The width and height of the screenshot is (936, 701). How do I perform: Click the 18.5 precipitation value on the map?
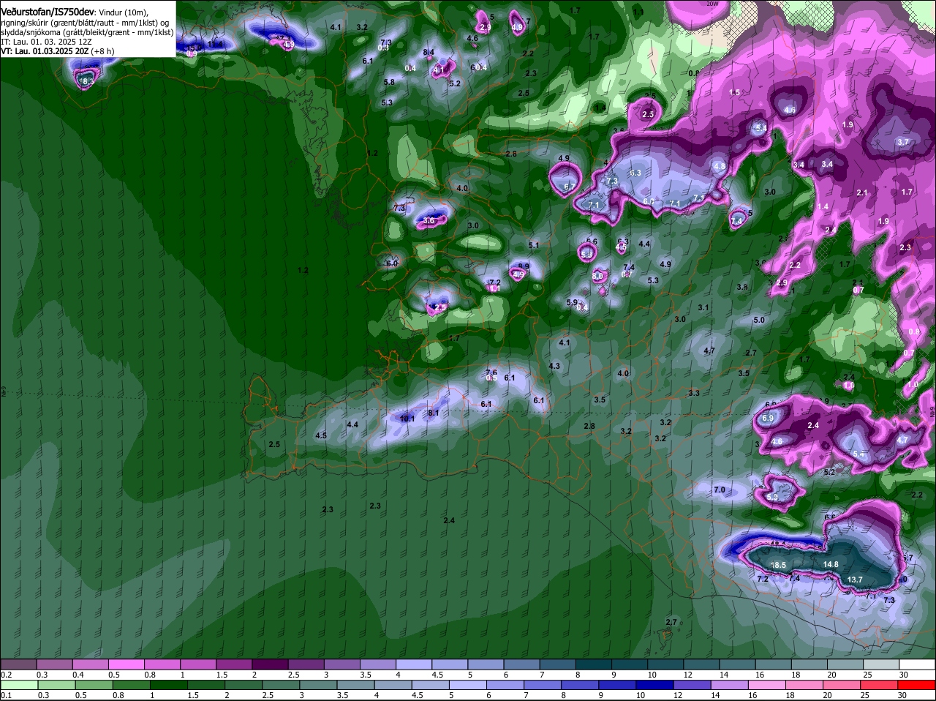pos(778,566)
